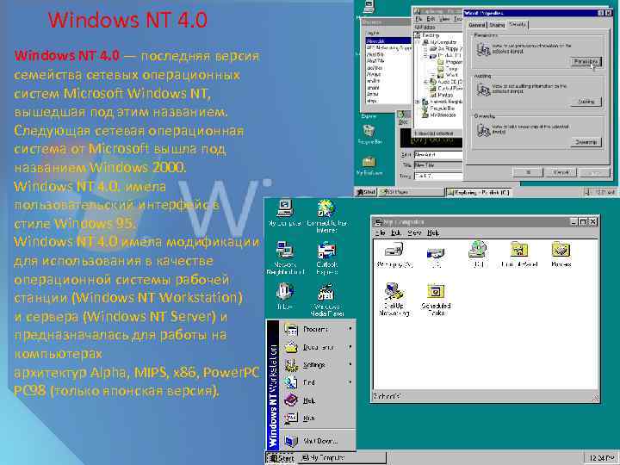
Task: Open the File menu in Explorer window
Action: 418,19
